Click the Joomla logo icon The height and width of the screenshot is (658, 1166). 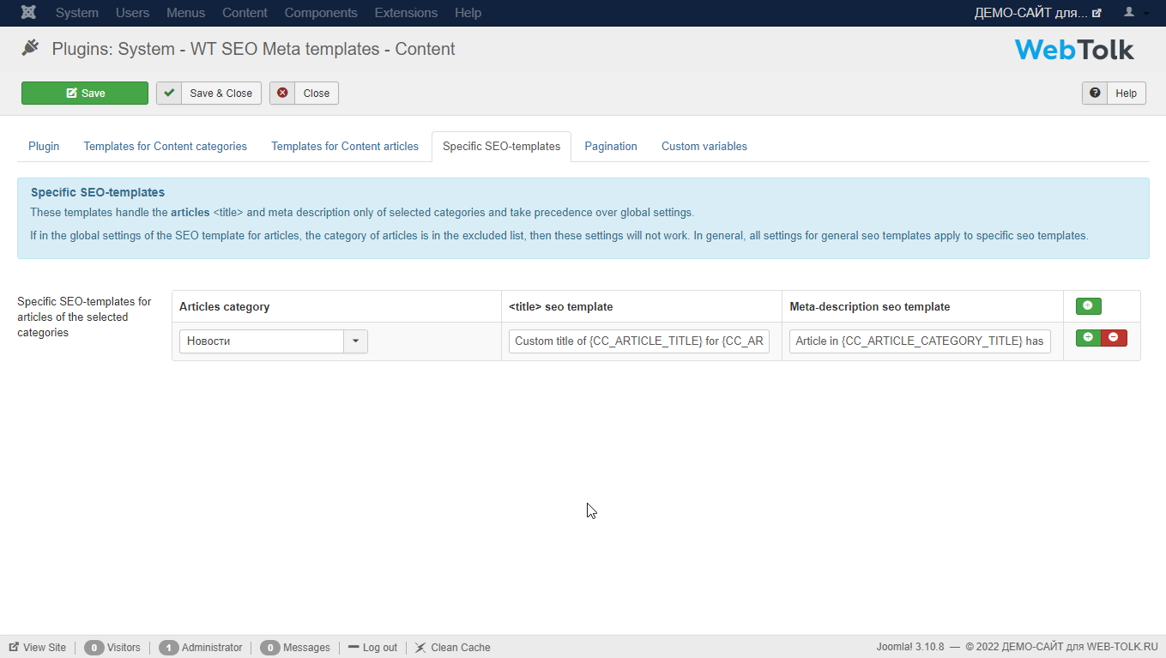pyautogui.click(x=28, y=13)
